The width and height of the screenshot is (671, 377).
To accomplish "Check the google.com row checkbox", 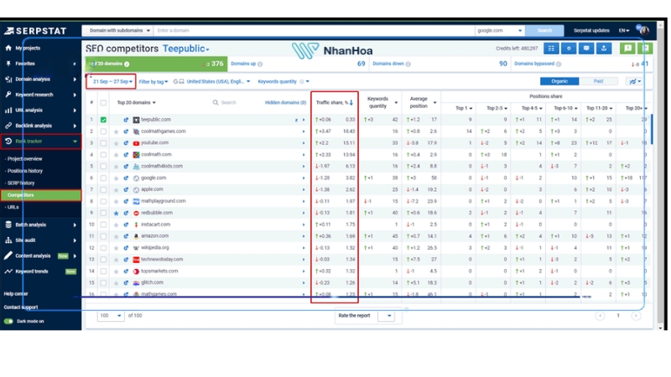I will (103, 178).
